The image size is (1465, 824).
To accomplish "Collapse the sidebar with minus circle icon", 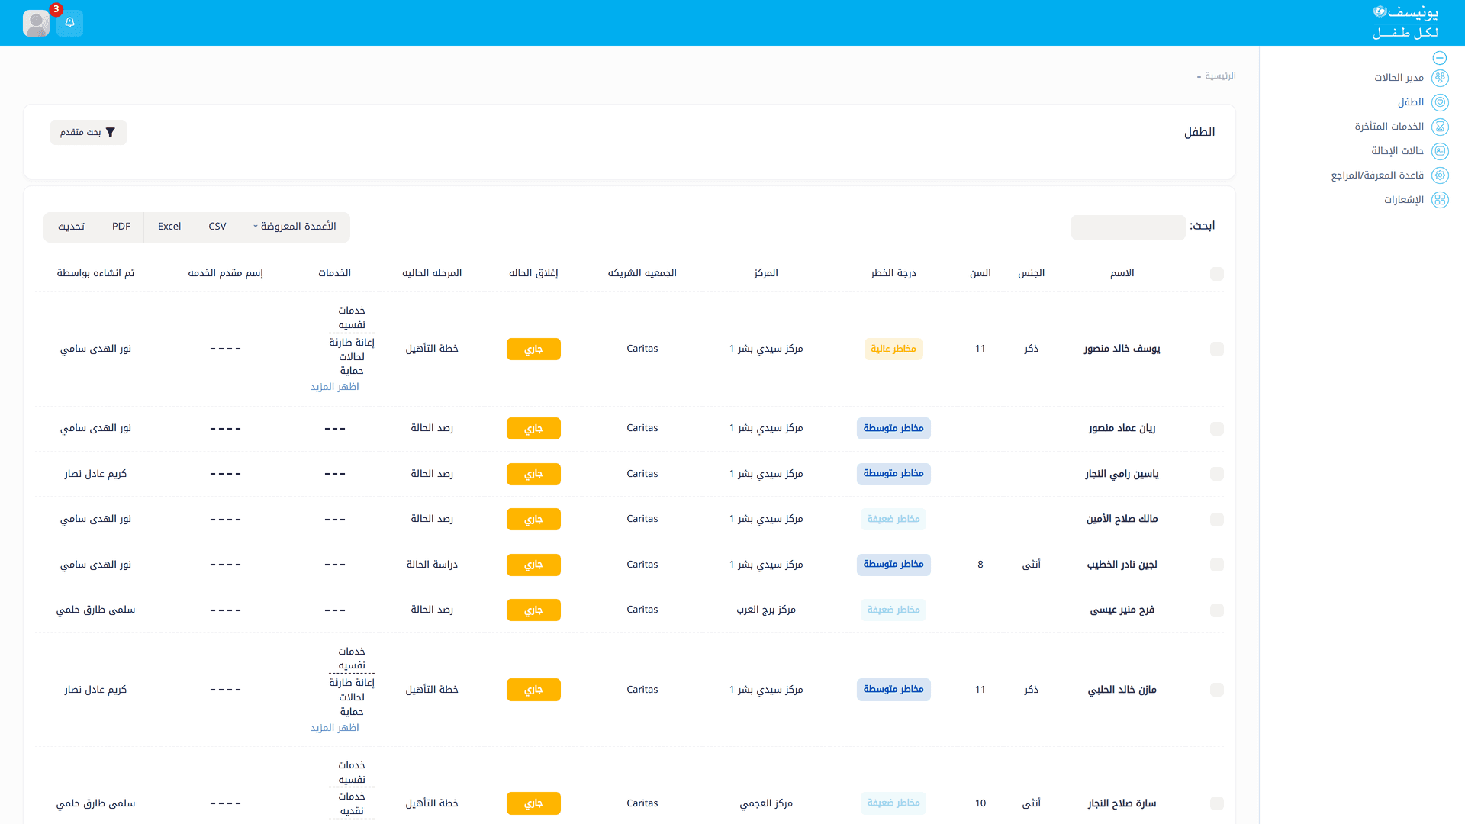I will click(x=1440, y=58).
